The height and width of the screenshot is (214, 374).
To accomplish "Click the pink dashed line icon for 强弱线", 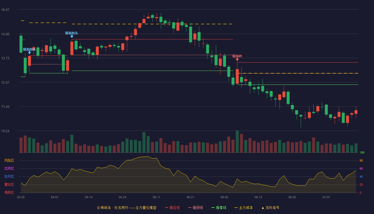I will coord(190,208).
